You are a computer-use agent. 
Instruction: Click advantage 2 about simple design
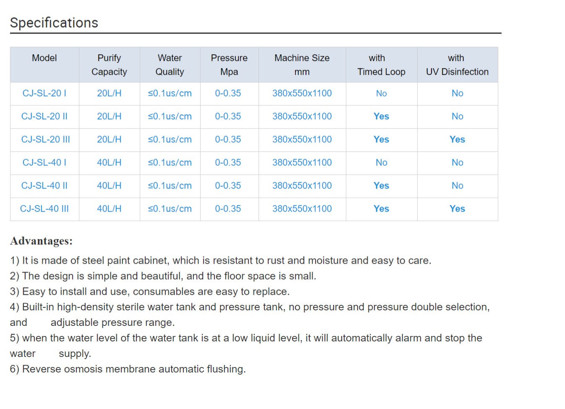pos(163,276)
